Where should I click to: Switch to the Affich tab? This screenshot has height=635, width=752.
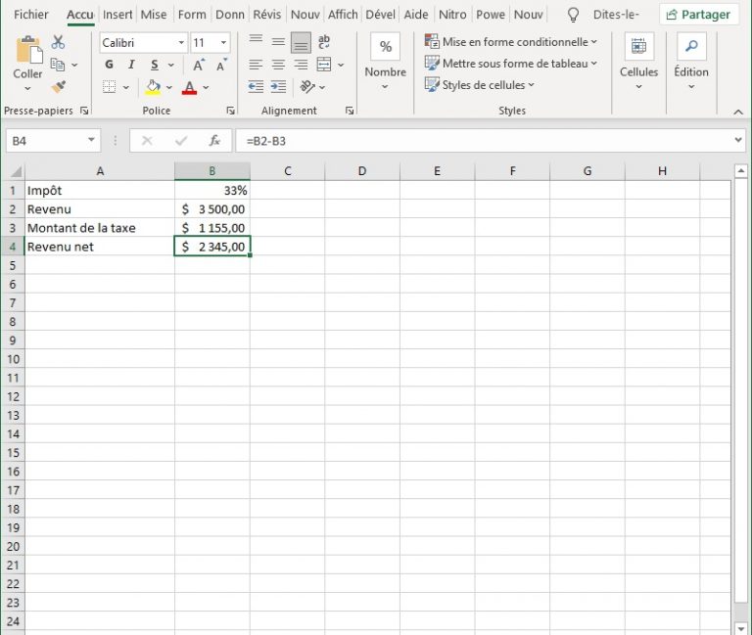[x=343, y=15]
